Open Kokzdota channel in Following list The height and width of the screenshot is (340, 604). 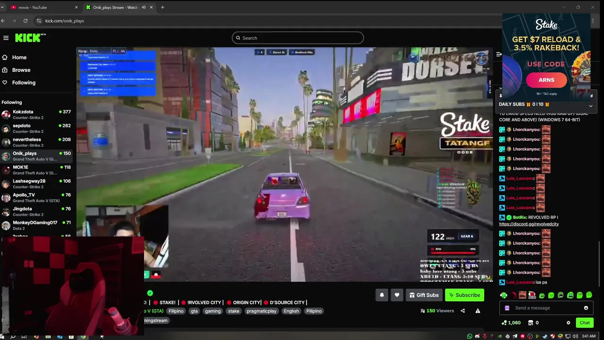tap(37, 114)
